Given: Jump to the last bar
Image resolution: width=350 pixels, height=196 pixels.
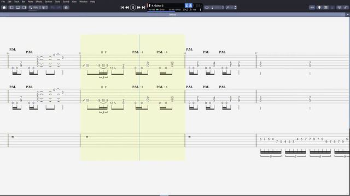Looking at the screenshot, I should click(143, 7).
